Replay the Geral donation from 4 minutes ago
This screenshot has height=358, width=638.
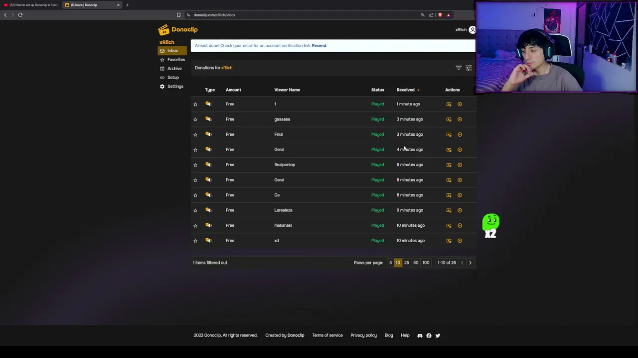click(460, 150)
